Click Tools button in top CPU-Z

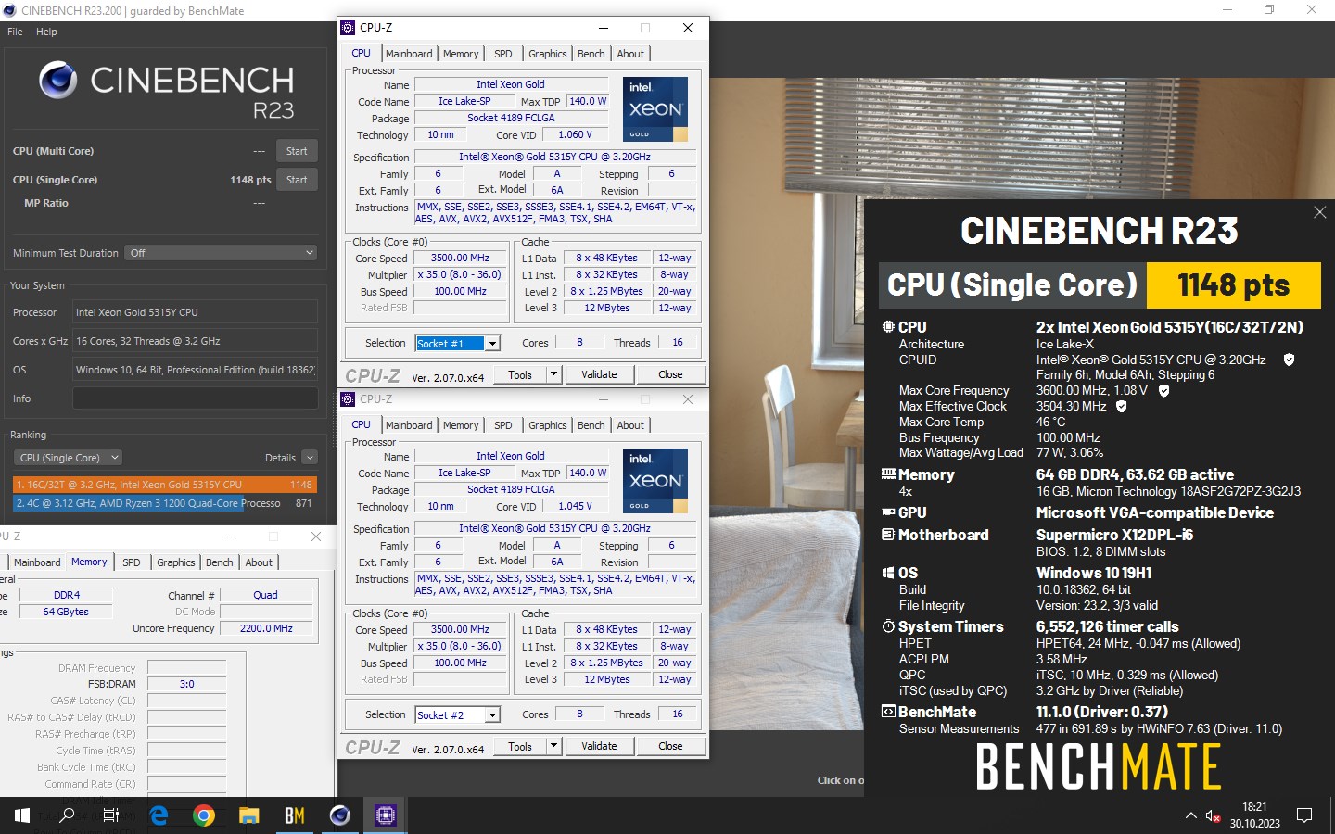(x=520, y=374)
